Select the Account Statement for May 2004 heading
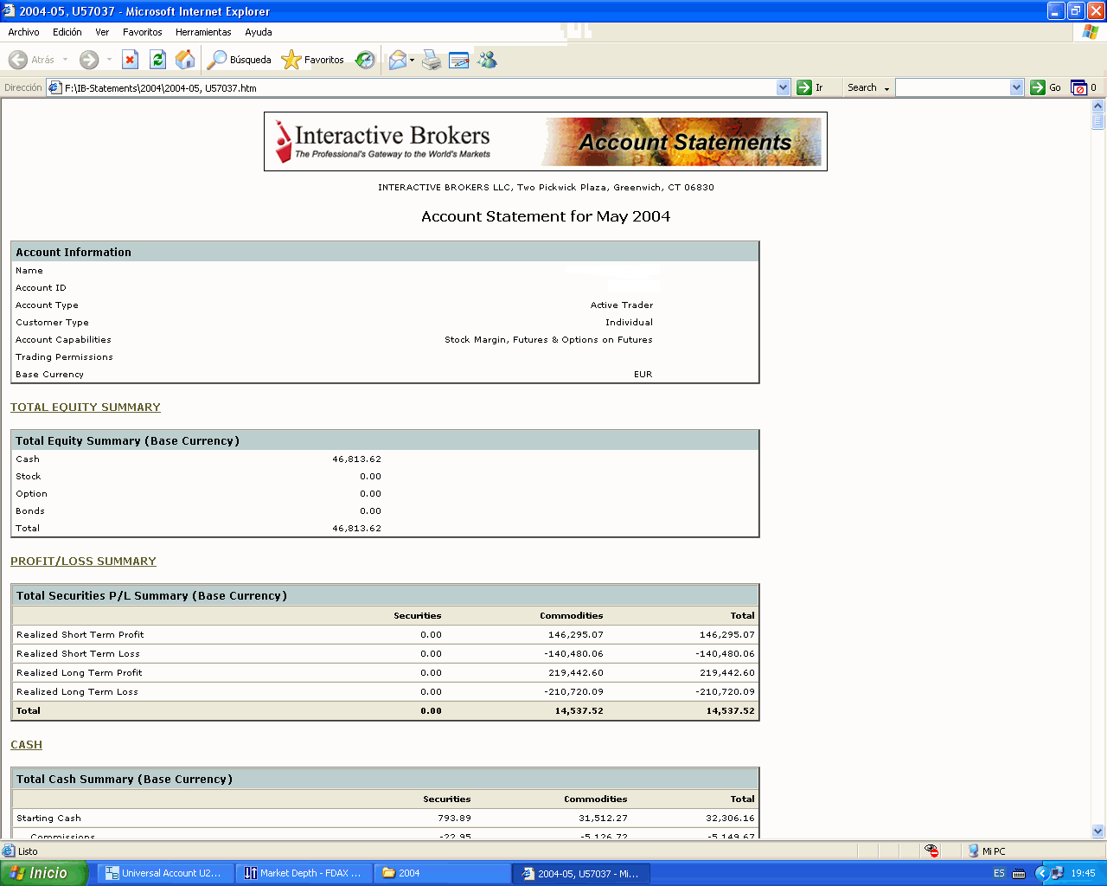Image resolution: width=1107 pixels, height=886 pixels. pyautogui.click(x=546, y=216)
